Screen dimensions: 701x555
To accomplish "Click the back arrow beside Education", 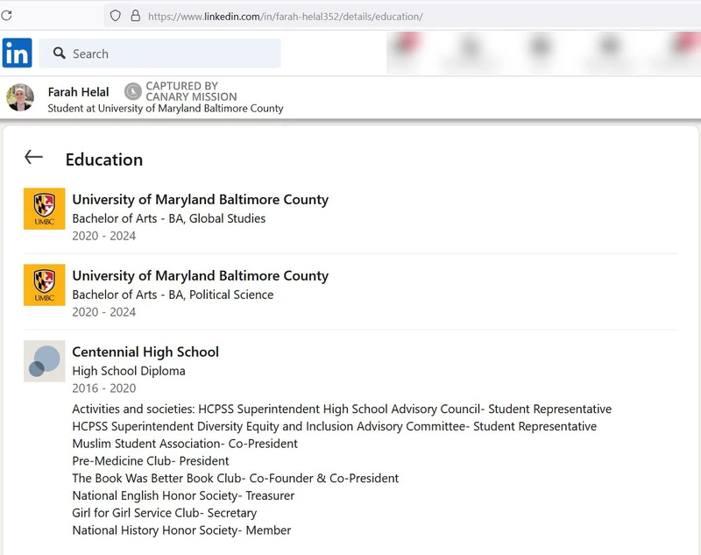I will coord(33,157).
